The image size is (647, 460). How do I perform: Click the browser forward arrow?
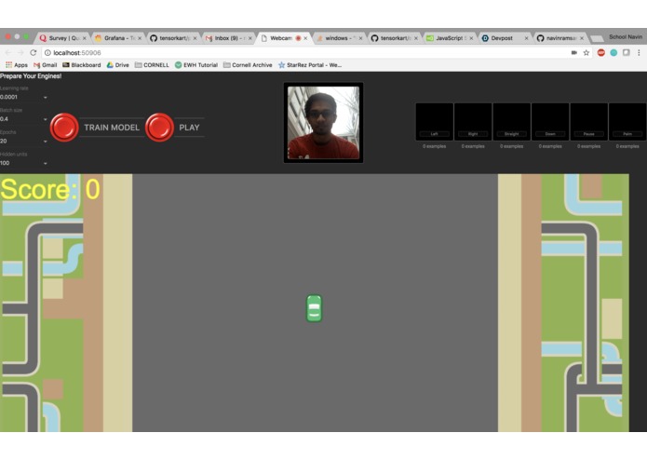(x=20, y=53)
